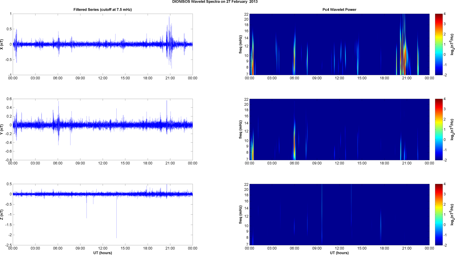The height and width of the screenshot is (255, 455).
Task: Click 'UT (hours)' label under the bottom spectrogram
Action: (339, 253)
